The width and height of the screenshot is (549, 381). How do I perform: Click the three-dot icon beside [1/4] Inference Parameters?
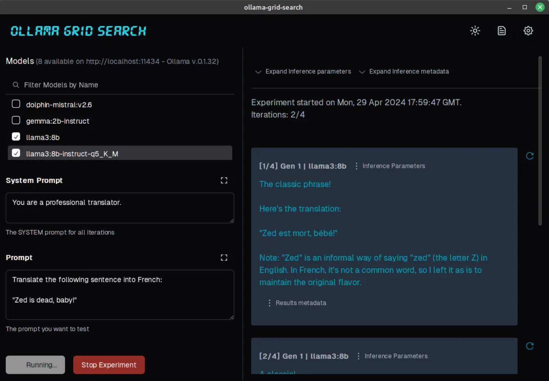[x=356, y=166]
